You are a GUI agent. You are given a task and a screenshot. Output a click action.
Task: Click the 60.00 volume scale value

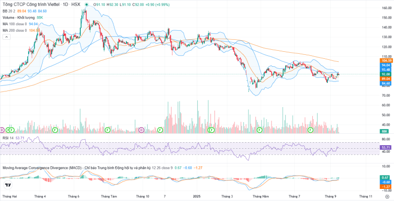coord(386,106)
